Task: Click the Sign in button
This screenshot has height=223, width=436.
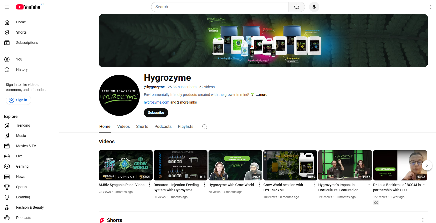Action: [x=18, y=100]
